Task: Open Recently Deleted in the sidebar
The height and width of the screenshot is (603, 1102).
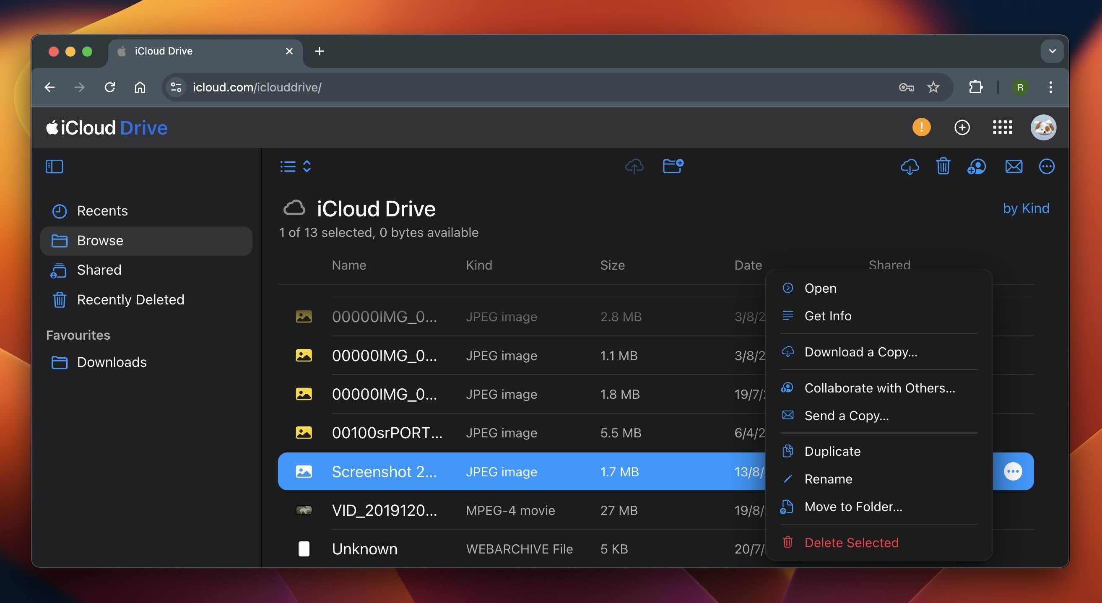Action: point(146,300)
